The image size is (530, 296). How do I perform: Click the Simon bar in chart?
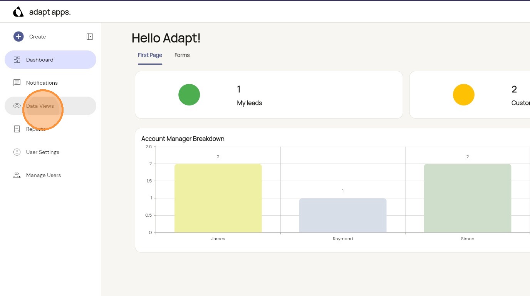point(467,198)
